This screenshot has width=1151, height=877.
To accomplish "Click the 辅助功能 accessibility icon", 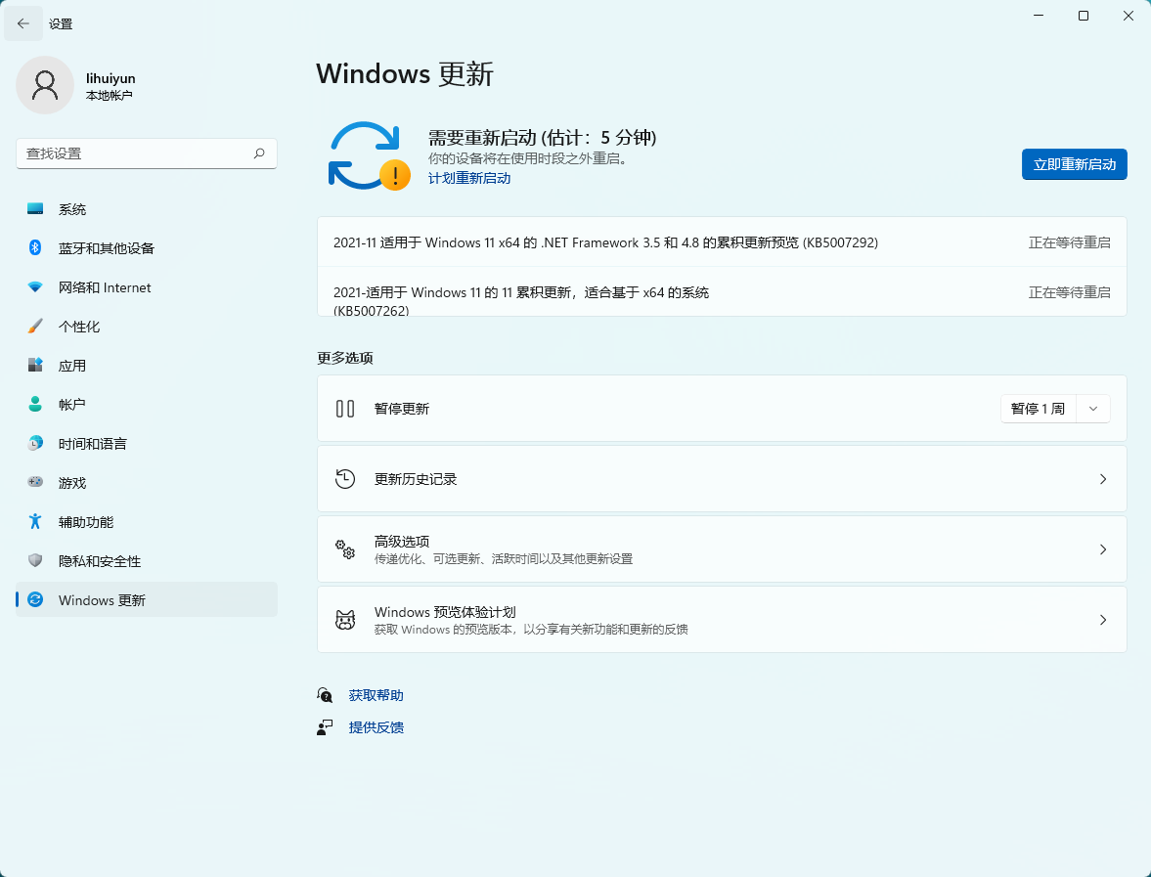I will [35, 521].
